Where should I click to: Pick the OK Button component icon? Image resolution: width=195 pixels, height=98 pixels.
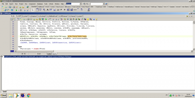coord(58,10)
